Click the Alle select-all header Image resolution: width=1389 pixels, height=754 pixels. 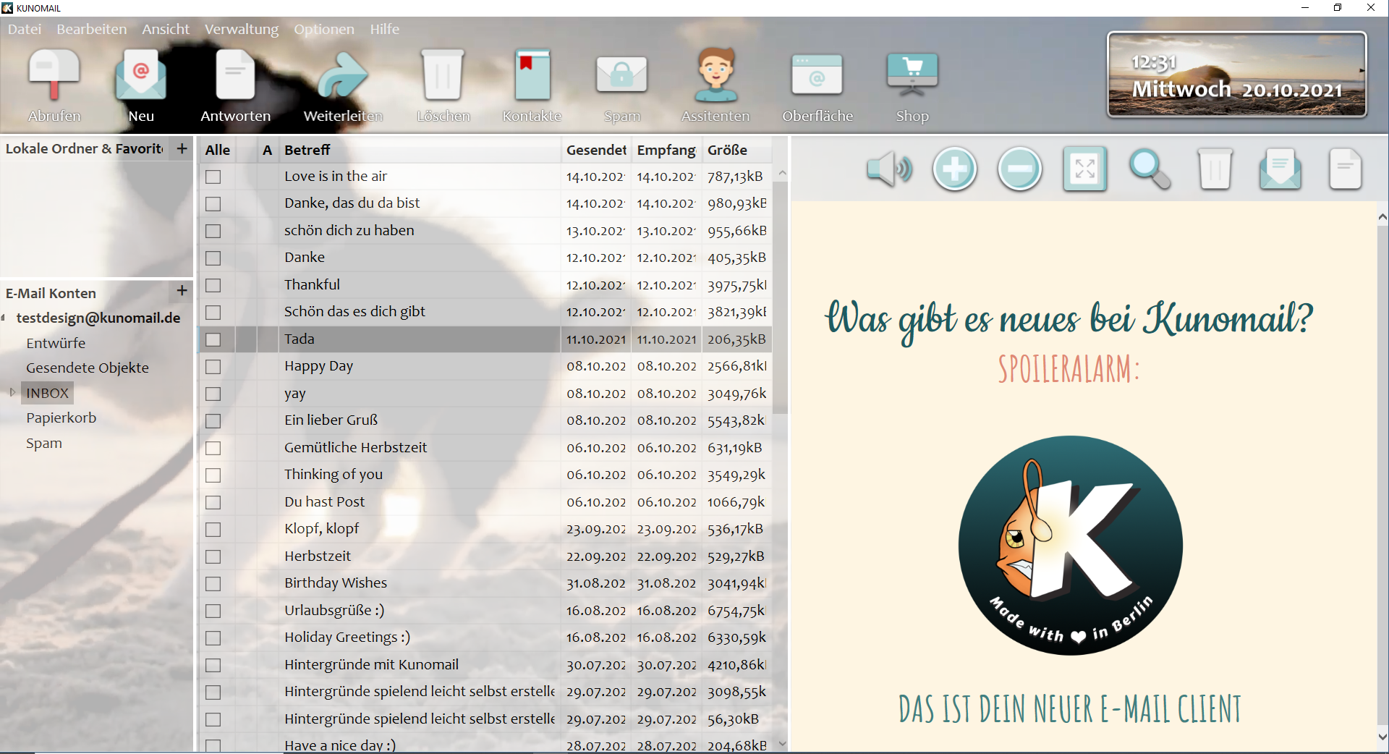217,150
